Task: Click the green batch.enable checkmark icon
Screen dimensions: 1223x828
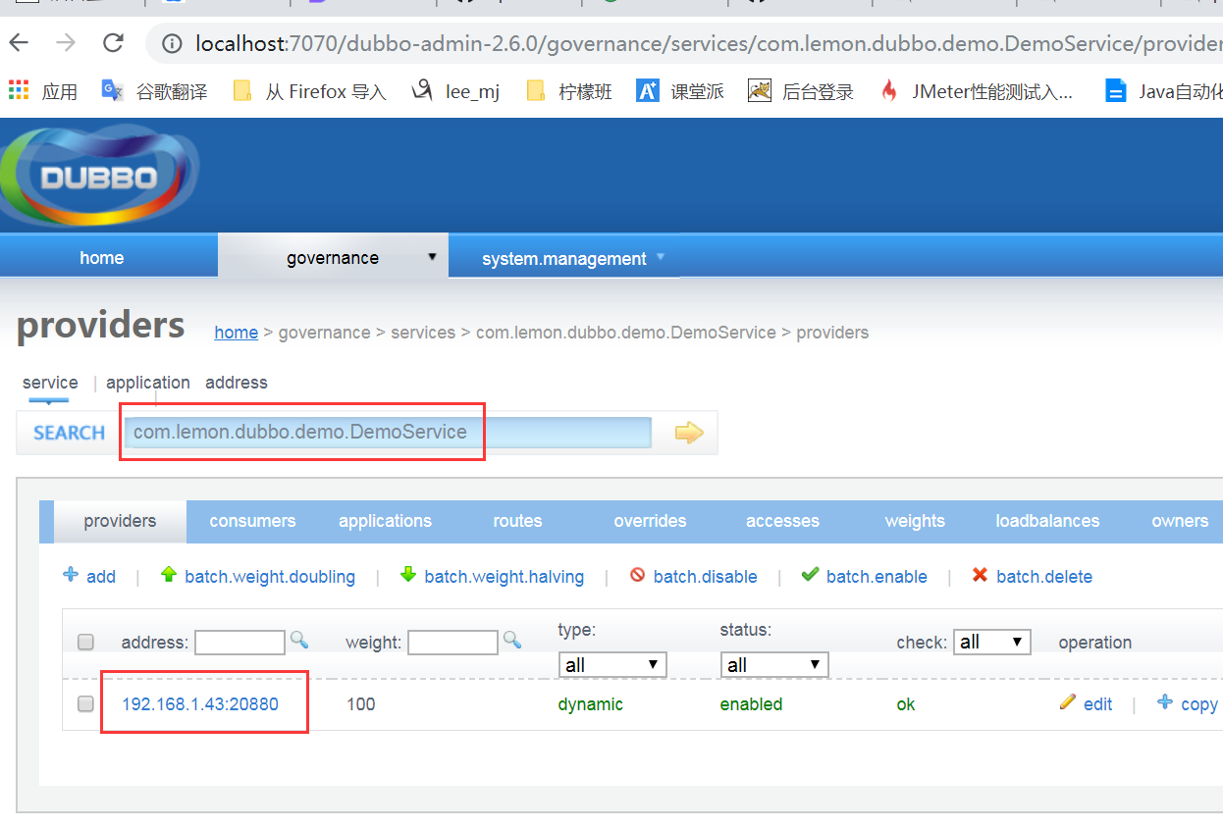Action: coord(810,575)
